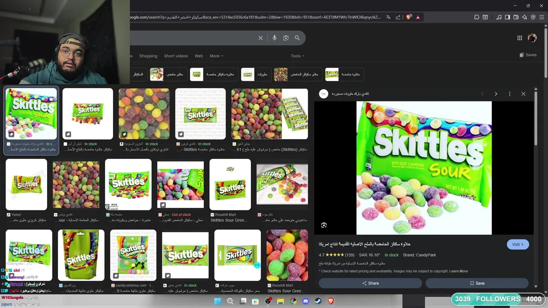The image size is (548, 308).
Task: Close the image preview panel
Action: pyautogui.click(x=523, y=94)
